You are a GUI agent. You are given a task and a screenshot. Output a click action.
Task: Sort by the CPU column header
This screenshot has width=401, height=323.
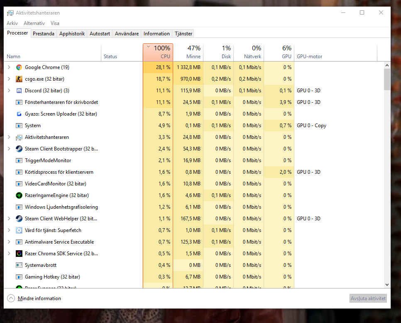point(158,52)
